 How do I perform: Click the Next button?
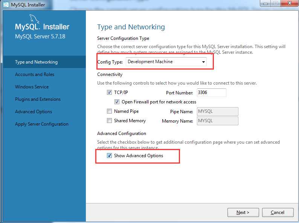(243, 212)
